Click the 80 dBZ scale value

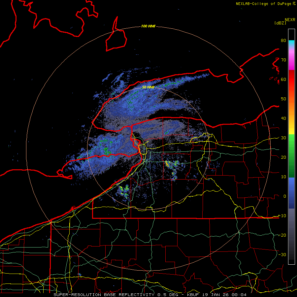point(283,40)
